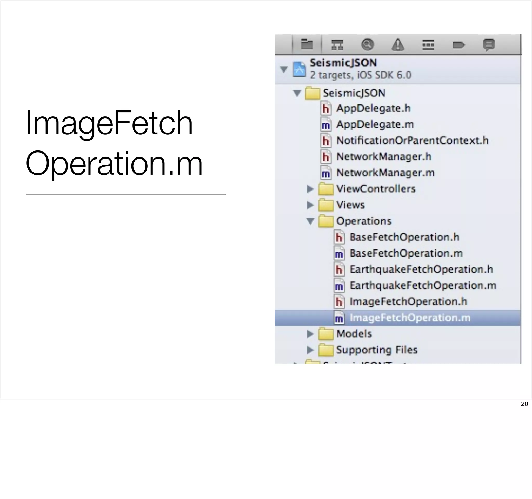Open the Project navigator folder icon

[x=307, y=44]
